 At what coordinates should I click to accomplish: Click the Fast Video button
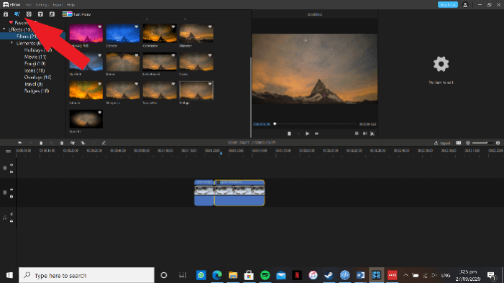(x=76, y=14)
